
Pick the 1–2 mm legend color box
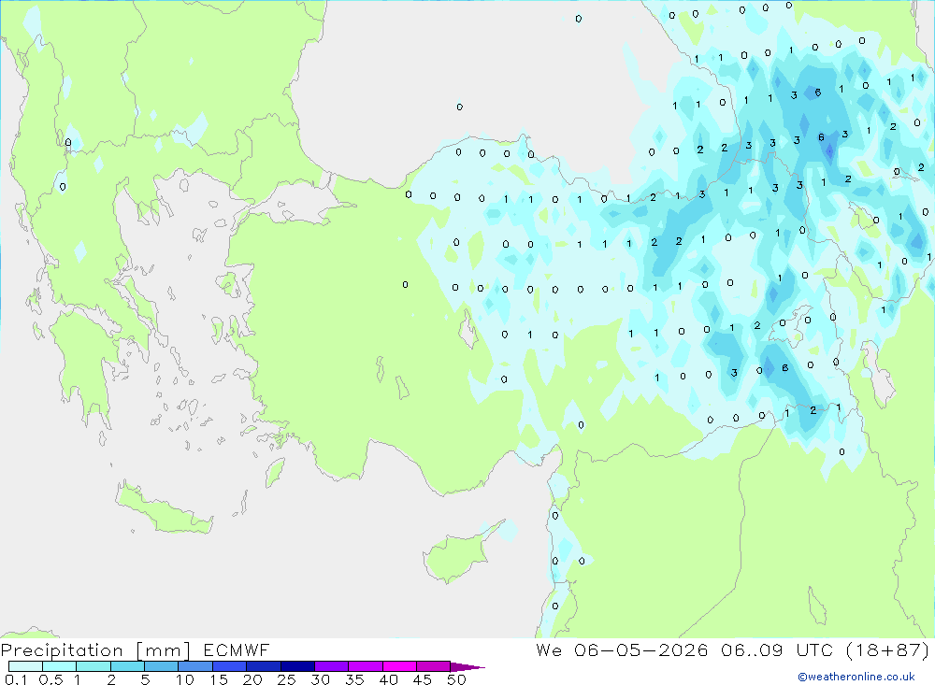93,666
